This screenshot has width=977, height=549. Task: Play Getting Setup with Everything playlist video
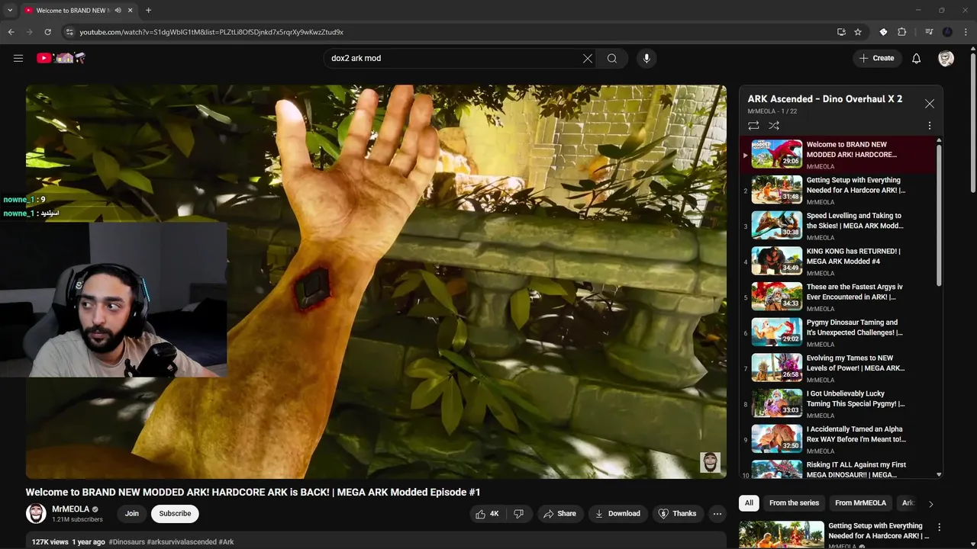(837, 190)
